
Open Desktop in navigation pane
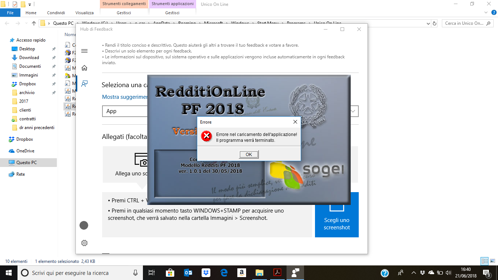click(27, 49)
